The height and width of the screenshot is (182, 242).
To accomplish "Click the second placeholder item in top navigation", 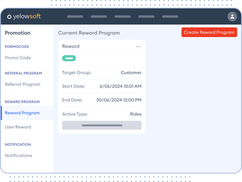I will [99, 17].
